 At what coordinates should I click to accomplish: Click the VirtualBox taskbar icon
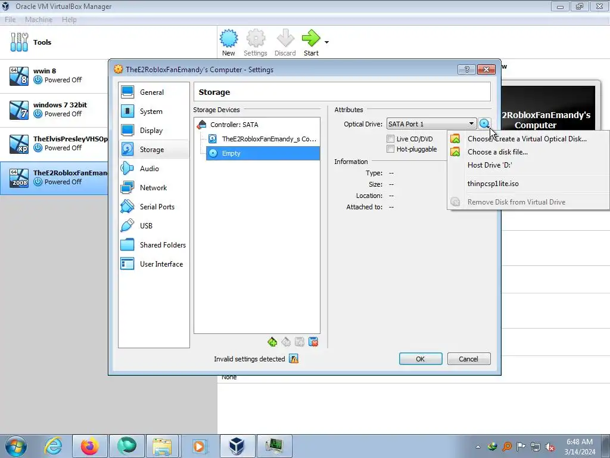click(x=237, y=446)
